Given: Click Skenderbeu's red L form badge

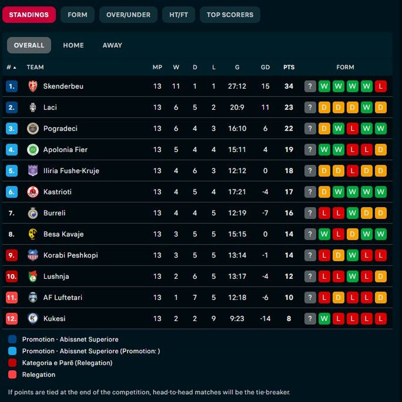Looking at the screenshot, I should tap(381, 86).
